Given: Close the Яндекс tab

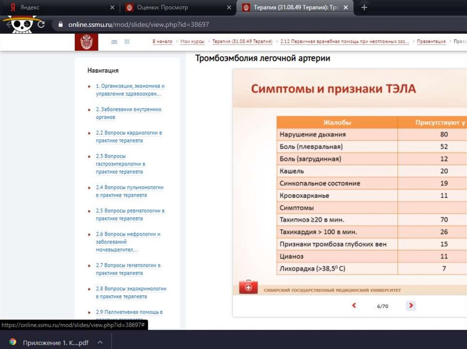Looking at the screenshot, I should pyautogui.click(x=112, y=7).
